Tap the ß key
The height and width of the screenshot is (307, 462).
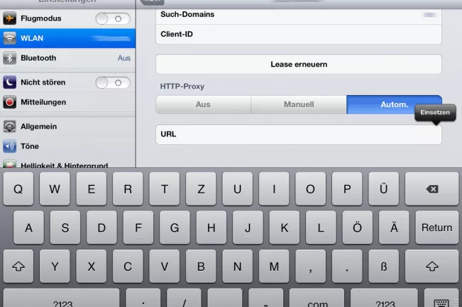click(384, 267)
